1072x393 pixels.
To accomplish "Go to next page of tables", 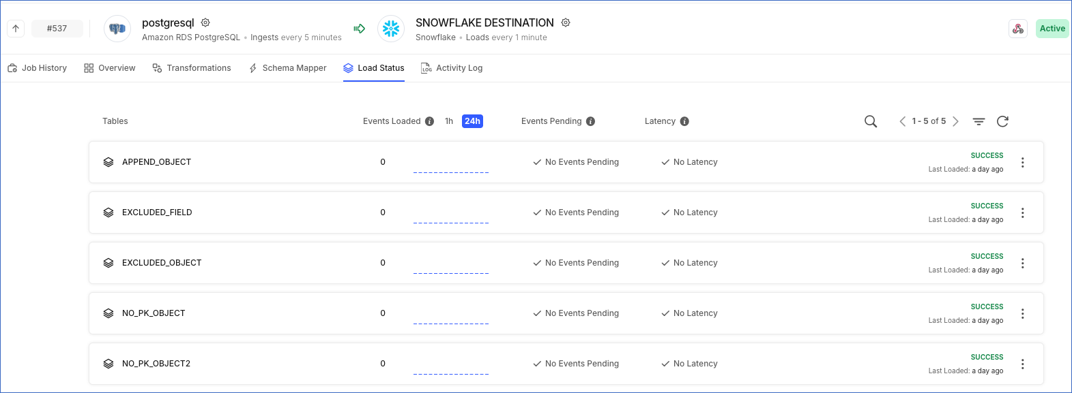I will click(x=955, y=121).
